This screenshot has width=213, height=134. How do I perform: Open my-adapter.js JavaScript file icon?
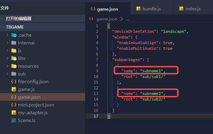click(14, 112)
